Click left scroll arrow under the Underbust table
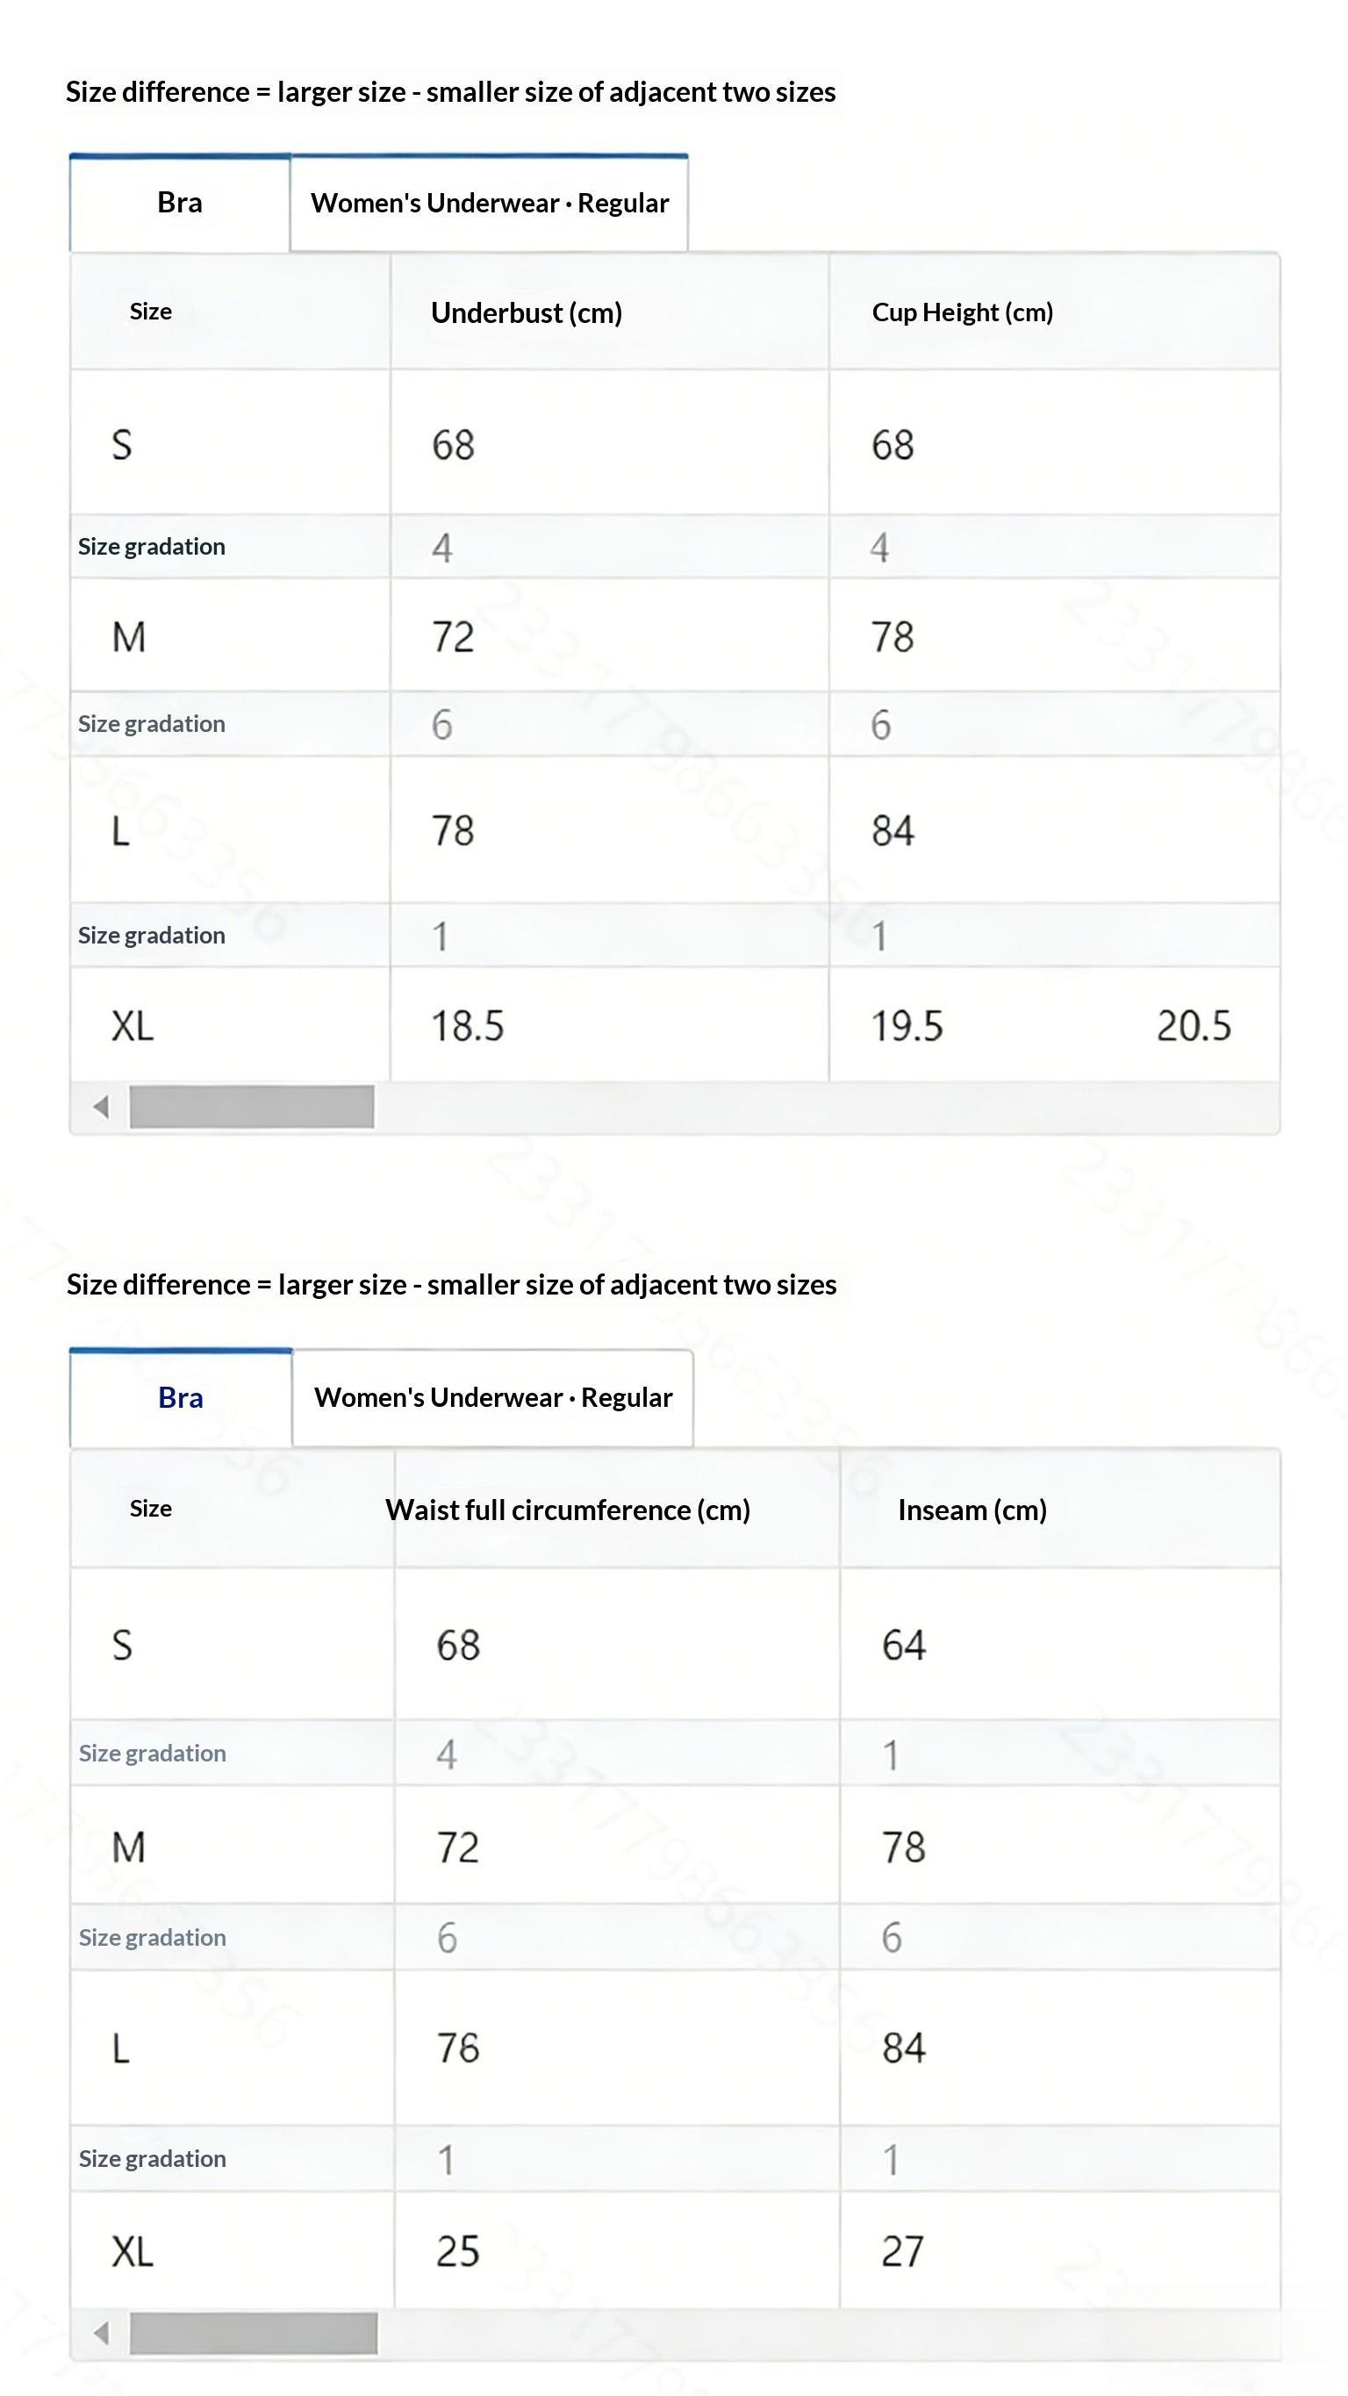Viewport: 1348px width, 2396px height. tap(102, 1107)
